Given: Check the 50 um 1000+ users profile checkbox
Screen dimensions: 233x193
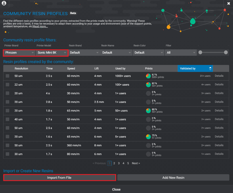Looking at the screenshot, I should click(8, 76).
